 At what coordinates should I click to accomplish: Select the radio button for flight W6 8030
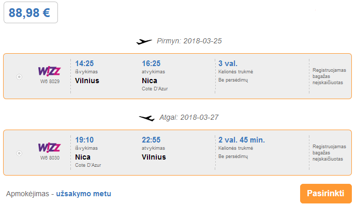click(x=19, y=153)
